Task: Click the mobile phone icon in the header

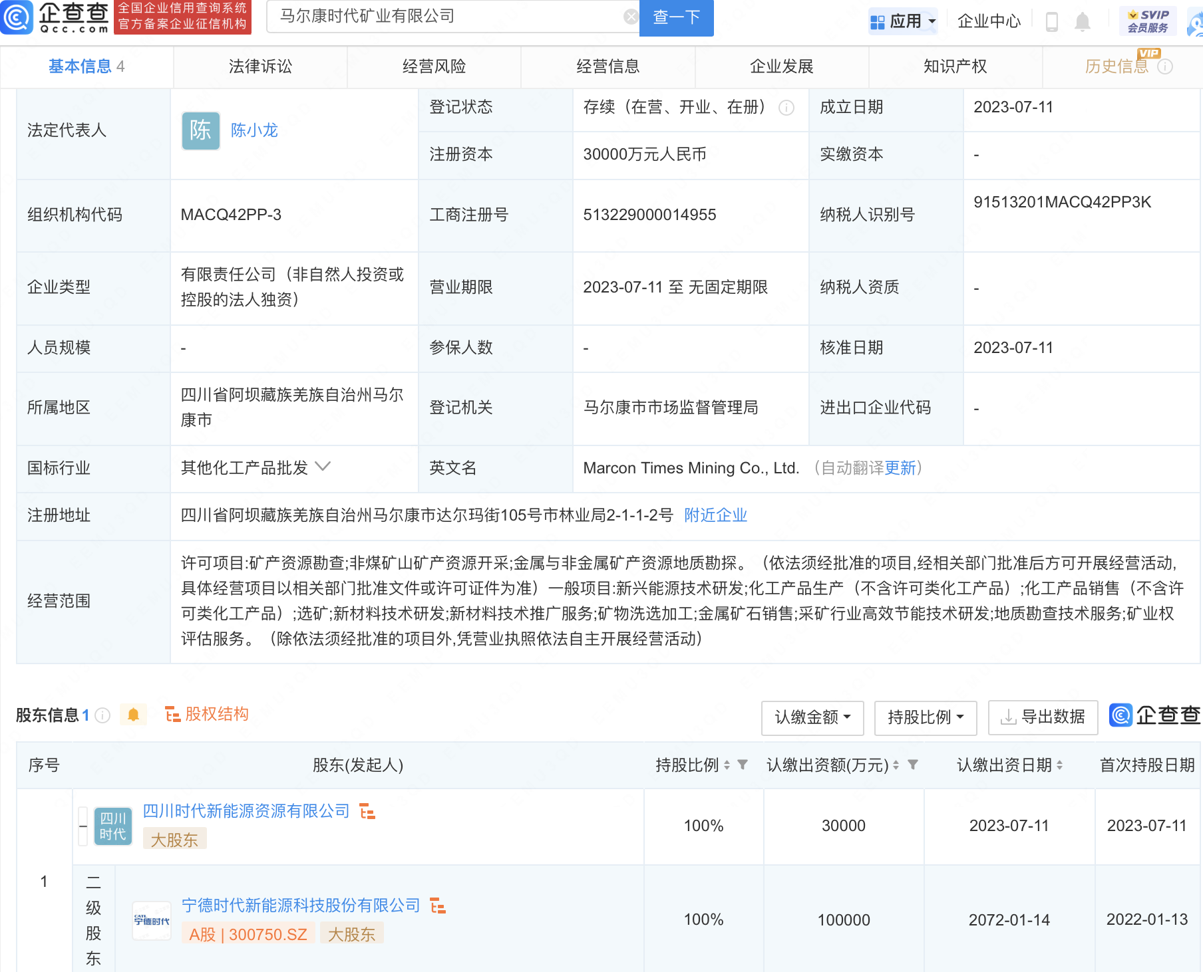Action: point(1052,21)
